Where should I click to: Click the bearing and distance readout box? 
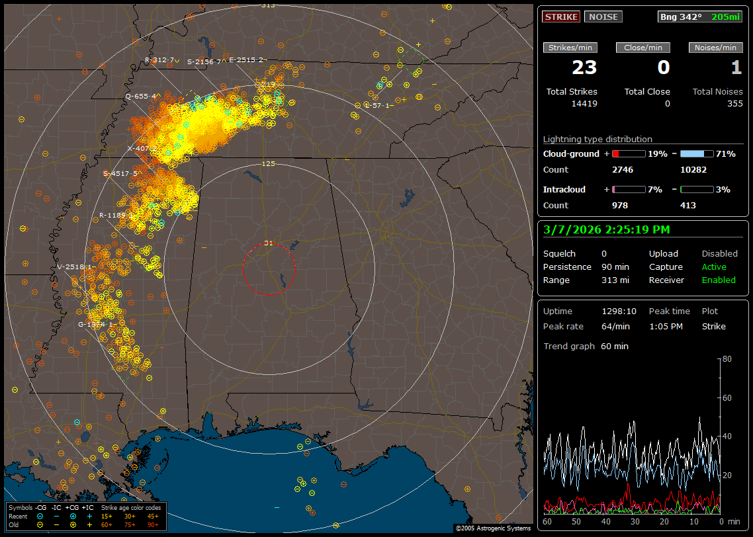pyautogui.click(x=700, y=17)
